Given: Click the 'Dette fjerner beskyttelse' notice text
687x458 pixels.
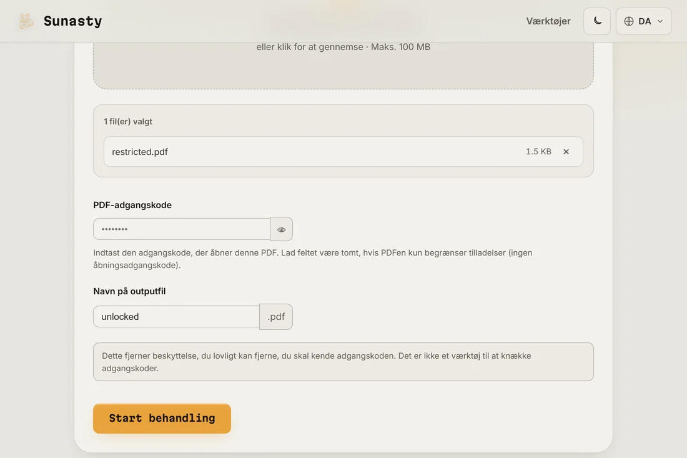Looking at the screenshot, I should 317,362.
